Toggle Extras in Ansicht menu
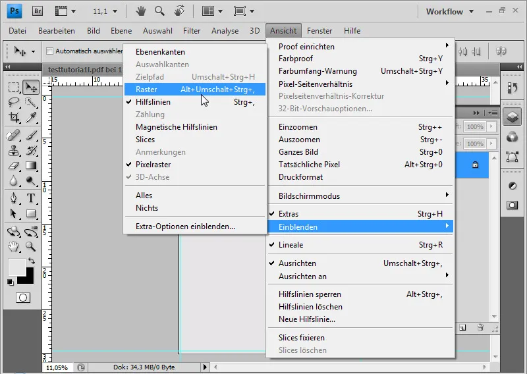Screen dimensions: 527x374 point(360,214)
